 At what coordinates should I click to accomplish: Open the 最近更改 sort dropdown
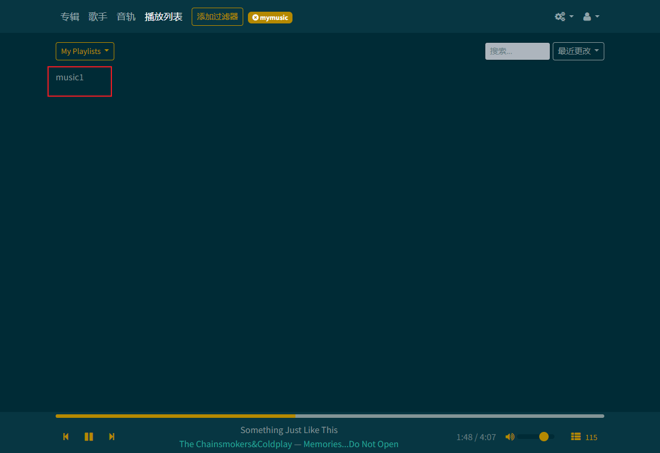(x=579, y=52)
